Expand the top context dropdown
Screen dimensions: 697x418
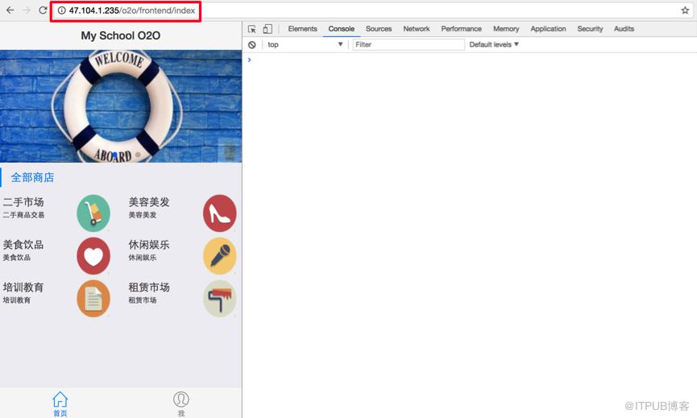305,44
